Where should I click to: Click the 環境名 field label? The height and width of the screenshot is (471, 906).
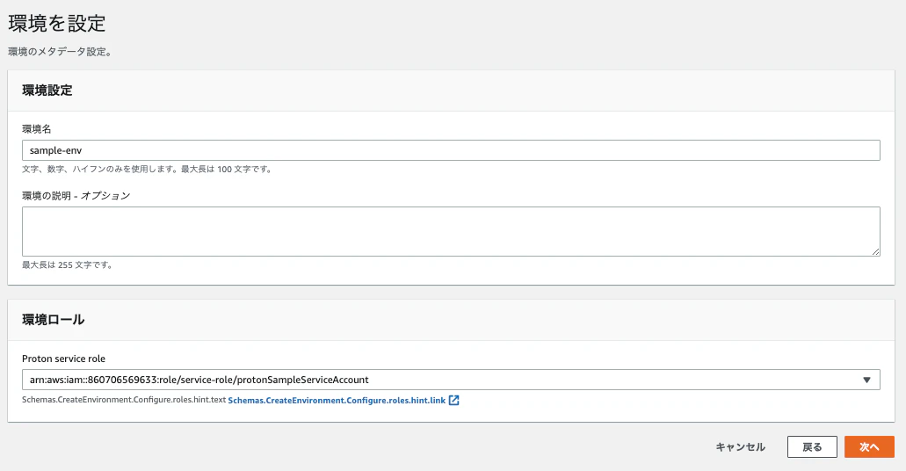[x=36, y=129]
